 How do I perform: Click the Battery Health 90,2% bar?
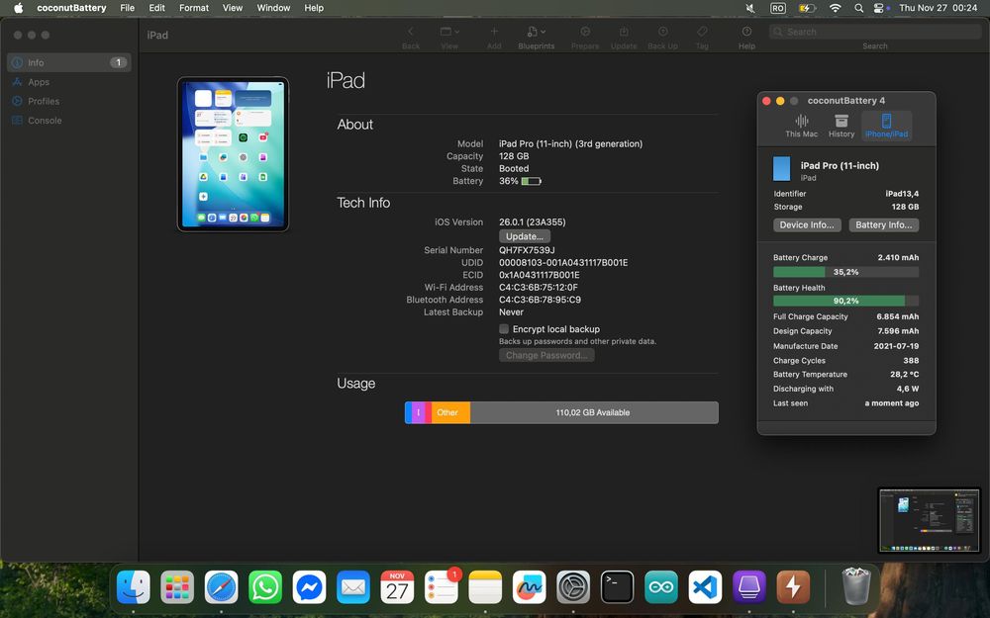click(x=846, y=301)
